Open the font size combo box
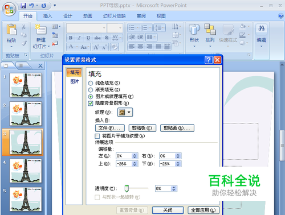Image resolution: width=285 pixels, height=215 pixels. point(115,28)
